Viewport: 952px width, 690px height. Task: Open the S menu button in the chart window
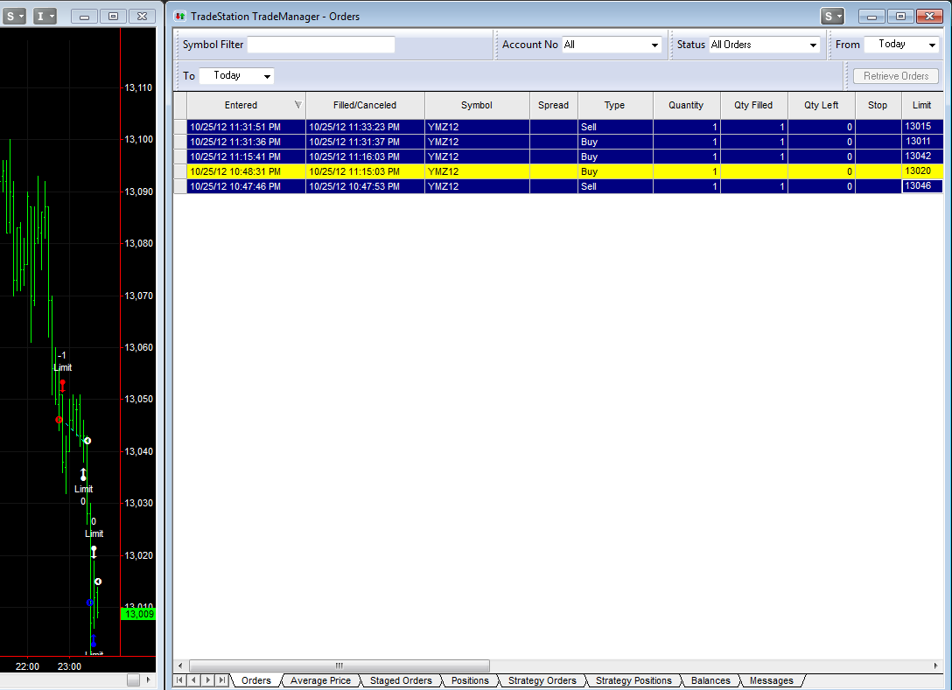(x=14, y=17)
